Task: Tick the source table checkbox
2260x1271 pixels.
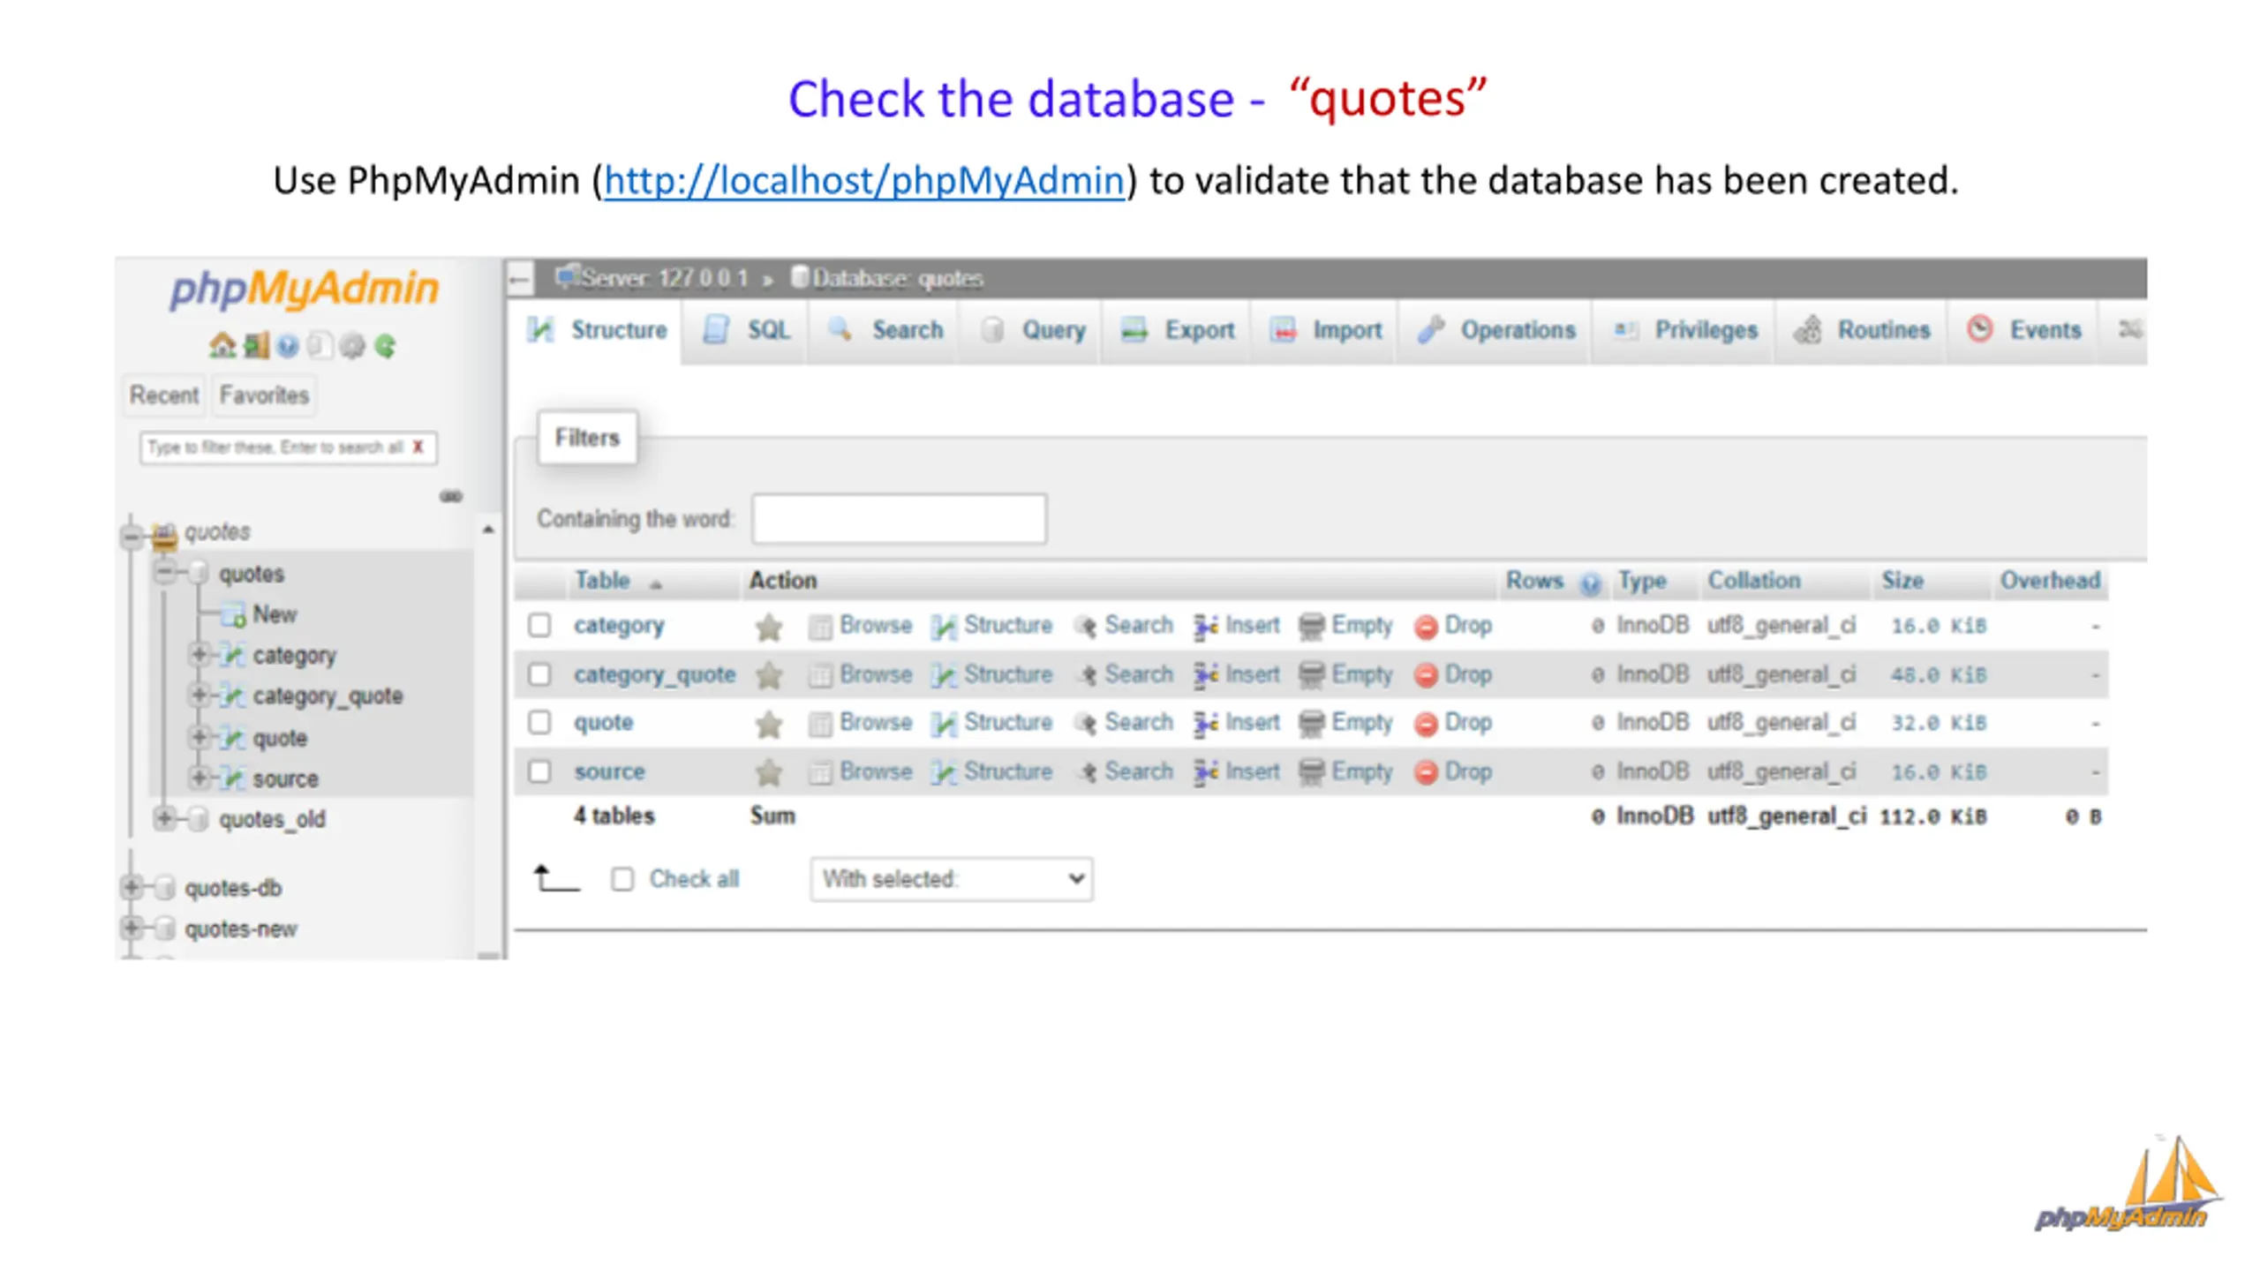Action: 539,771
